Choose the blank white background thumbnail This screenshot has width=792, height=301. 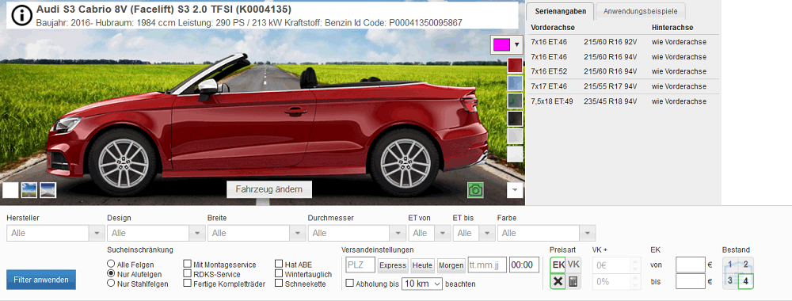click(x=10, y=190)
